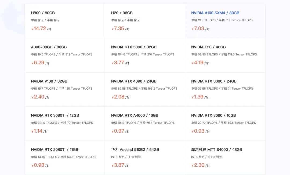Select the NVIDIA RTX A4000 / 16GB heading
Viewport: 290px width, 175px height.
coord(135,115)
